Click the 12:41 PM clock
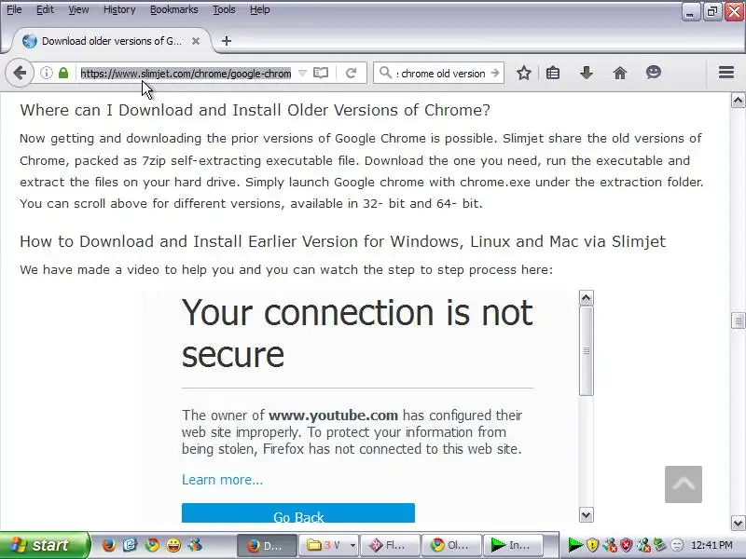The height and width of the screenshot is (559, 746). (x=711, y=545)
